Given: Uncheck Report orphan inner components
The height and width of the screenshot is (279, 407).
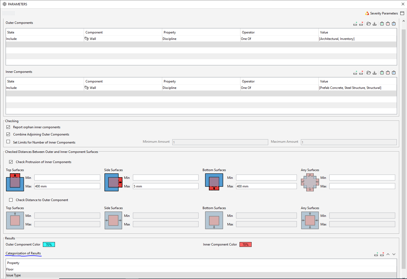Looking at the screenshot, I should pos(8,127).
